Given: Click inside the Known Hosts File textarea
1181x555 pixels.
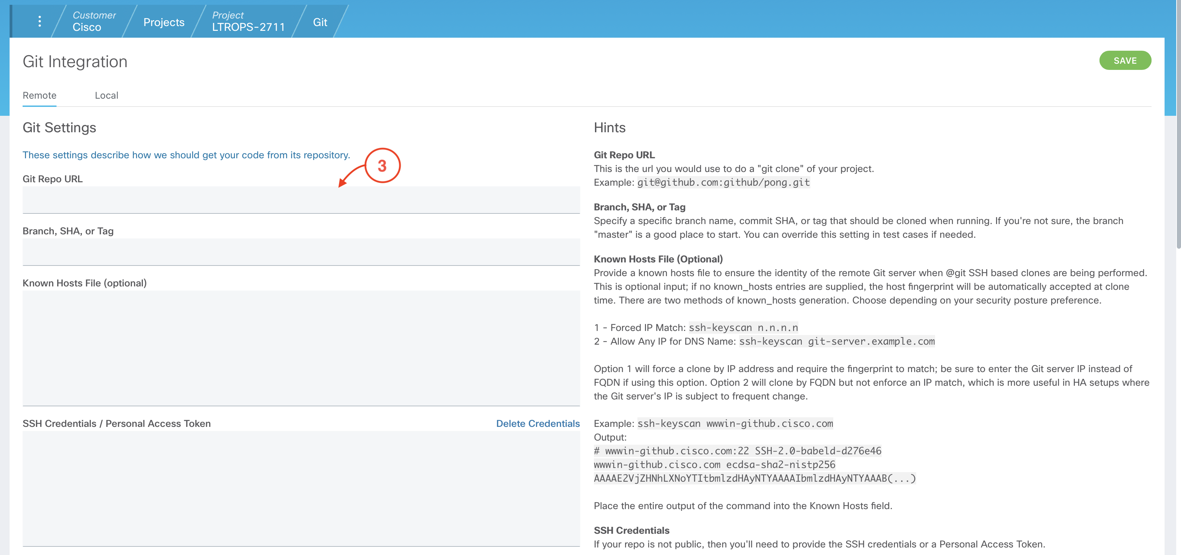Looking at the screenshot, I should (x=301, y=348).
